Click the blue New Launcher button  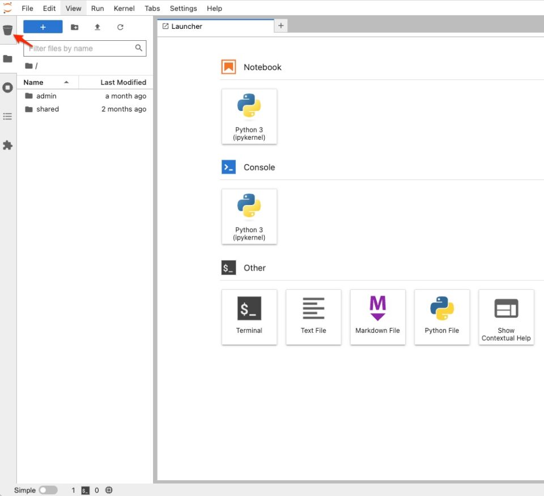42,27
